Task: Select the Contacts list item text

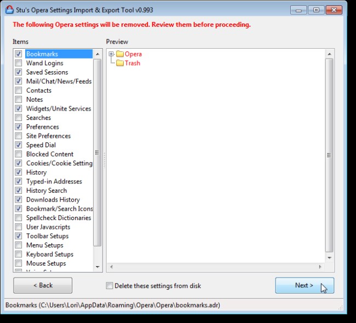Action: (39, 90)
